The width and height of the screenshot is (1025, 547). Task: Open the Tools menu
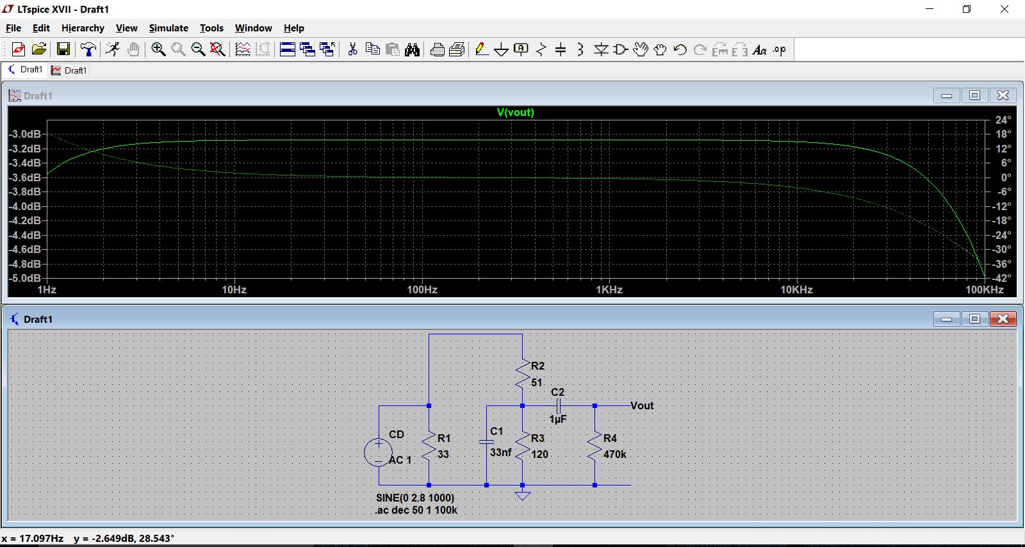[211, 28]
